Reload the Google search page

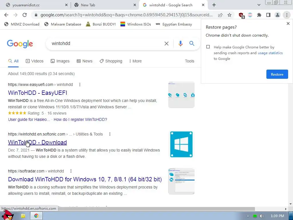coord(25,15)
